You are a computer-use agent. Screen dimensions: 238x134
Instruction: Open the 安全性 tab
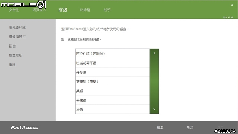14,10
